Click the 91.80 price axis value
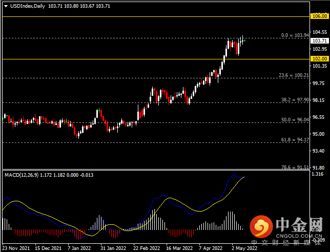Viewport: 330px width, 252px height. click(x=319, y=167)
